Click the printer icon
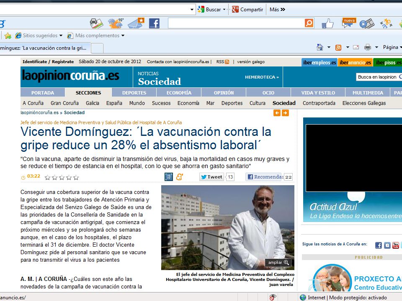Image resolution: width=402 pixels, height=301 pixels. point(368,47)
